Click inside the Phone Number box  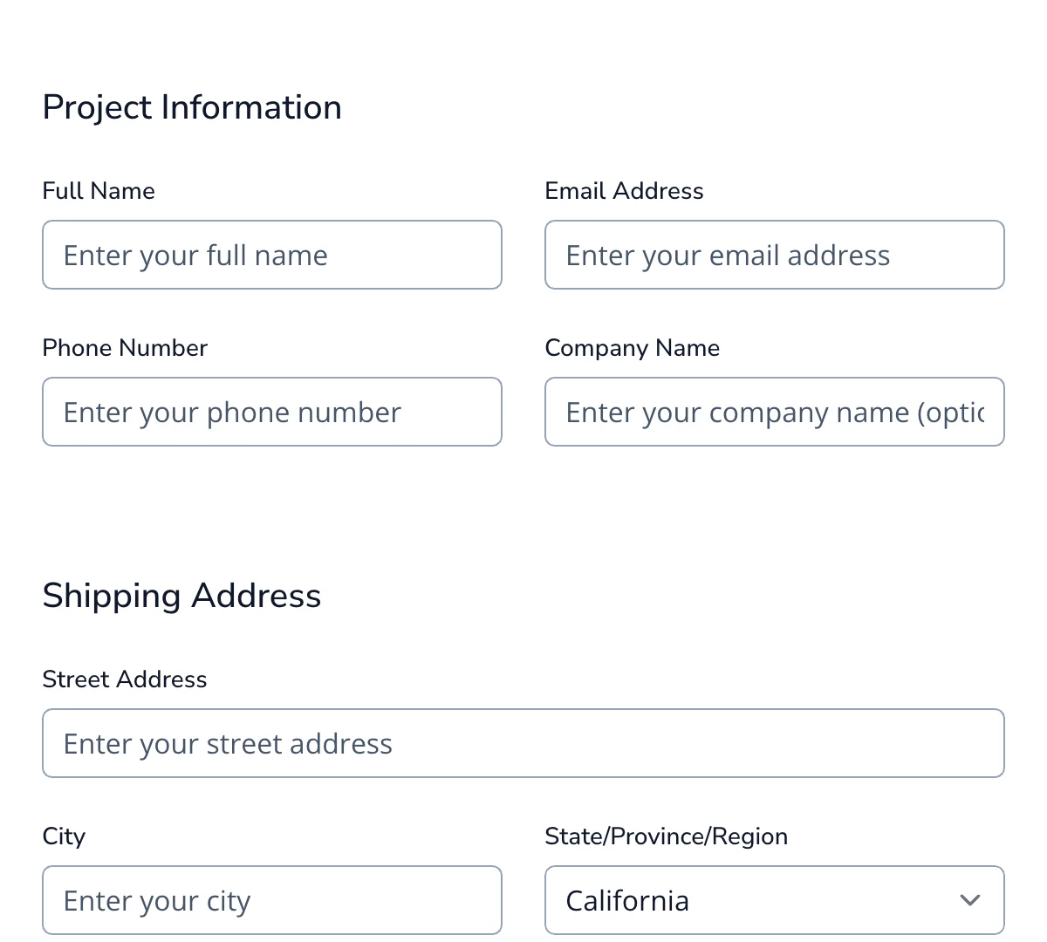(x=272, y=412)
